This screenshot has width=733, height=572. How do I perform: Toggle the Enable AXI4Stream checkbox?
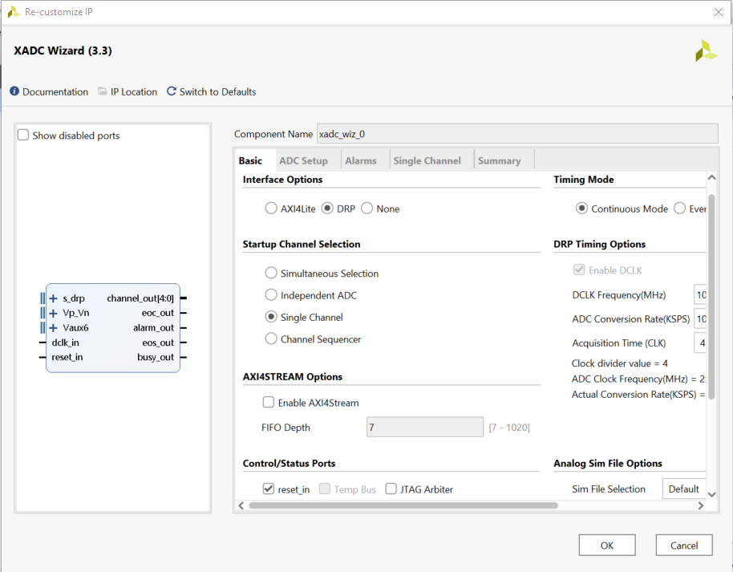point(269,403)
